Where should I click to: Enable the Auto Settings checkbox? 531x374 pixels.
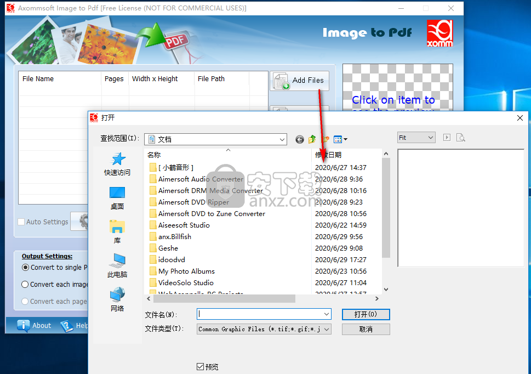pos(21,222)
